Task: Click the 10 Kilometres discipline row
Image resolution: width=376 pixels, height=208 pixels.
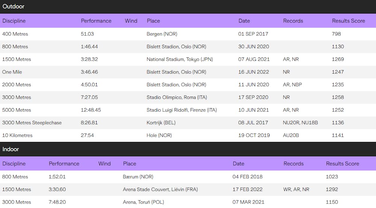Action: pyautogui.click(x=17, y=135)
